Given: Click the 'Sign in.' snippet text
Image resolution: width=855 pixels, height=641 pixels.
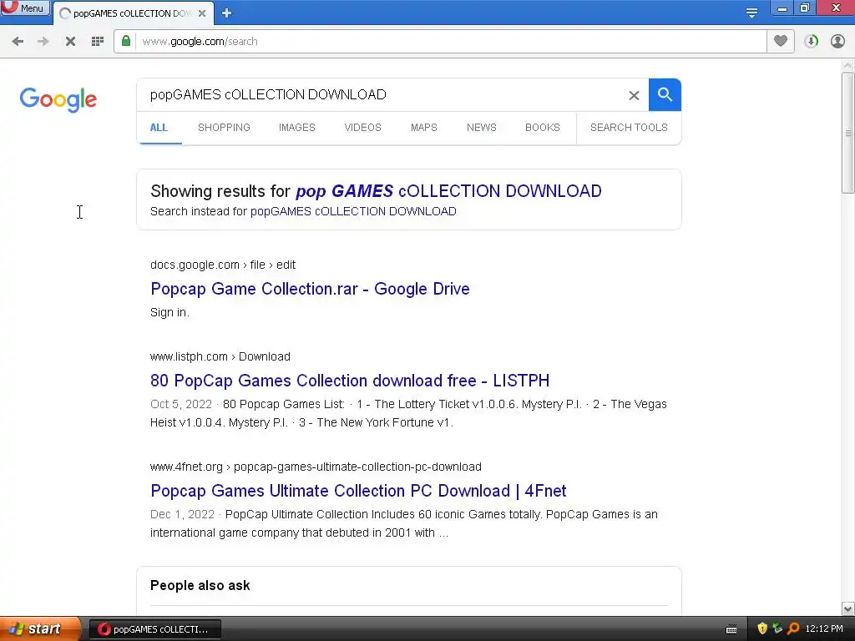Looking at the screenshot, I should (x=169, y=312).
